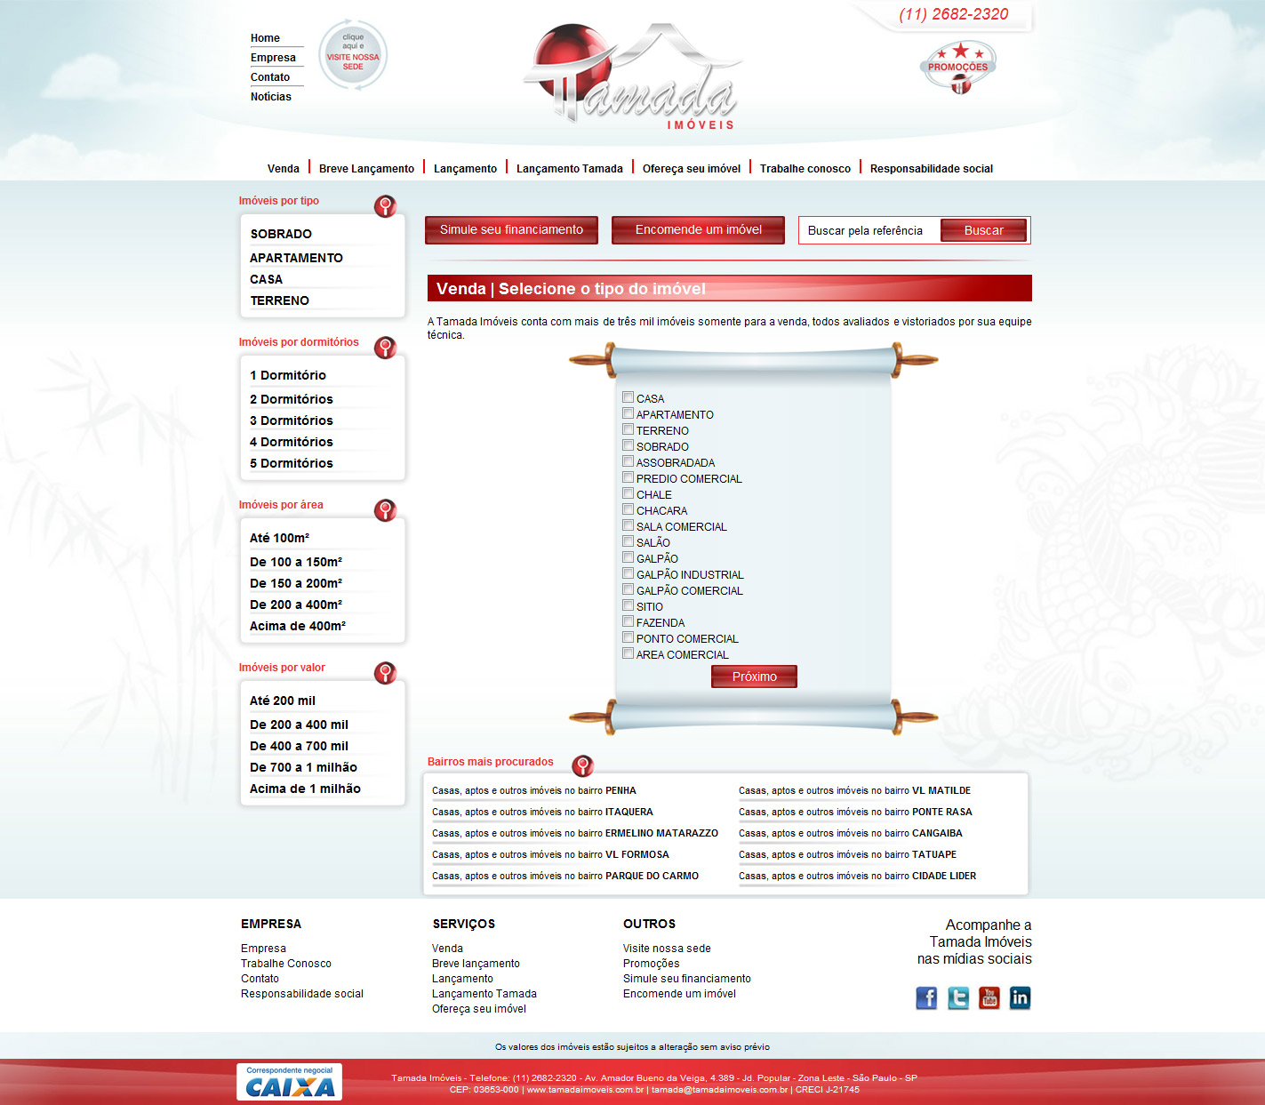The height and width of the screenshot is (1105, 1265).
Task: Open properties in bairro PENHA
Action: 534,790
